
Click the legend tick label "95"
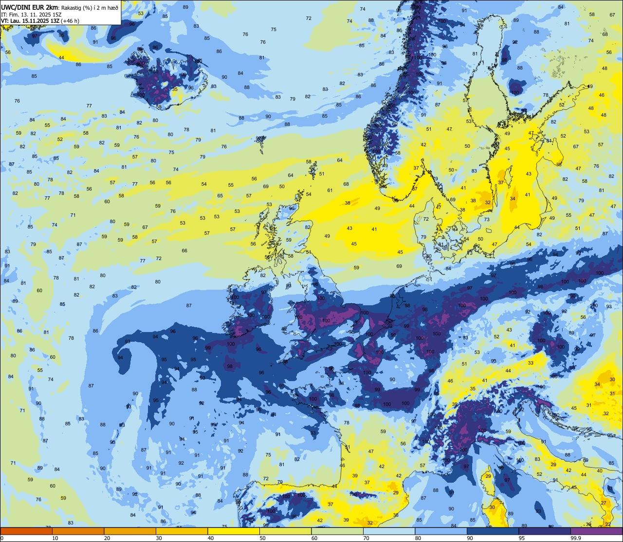pos(522,538)
